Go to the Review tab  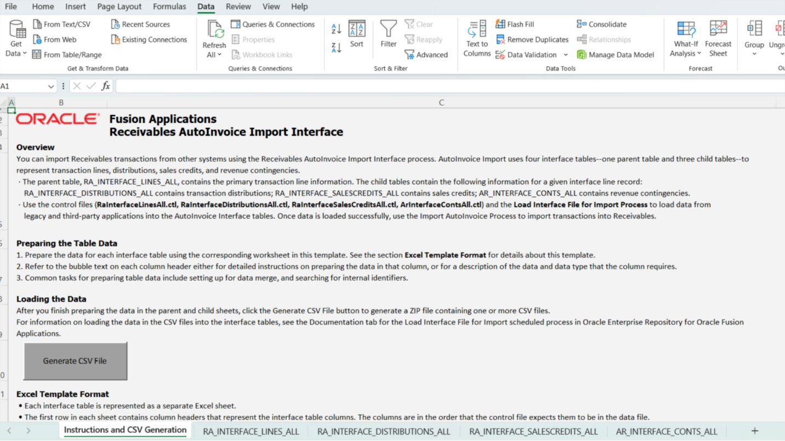(x=238, y=7)
